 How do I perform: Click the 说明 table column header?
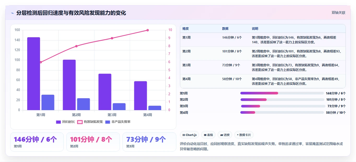tap(255, 28)
